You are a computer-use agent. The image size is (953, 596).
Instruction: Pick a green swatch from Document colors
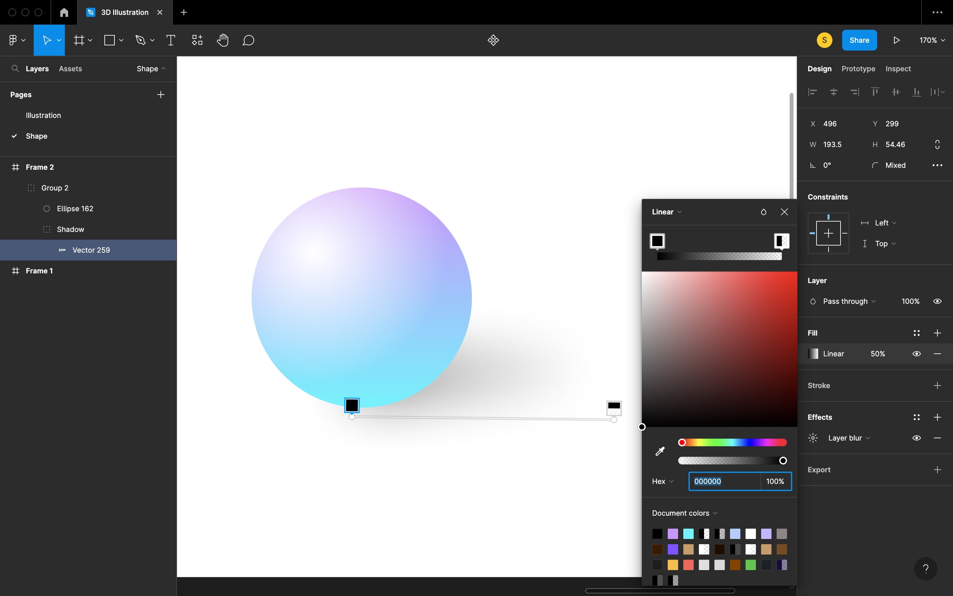click(751, 565)
